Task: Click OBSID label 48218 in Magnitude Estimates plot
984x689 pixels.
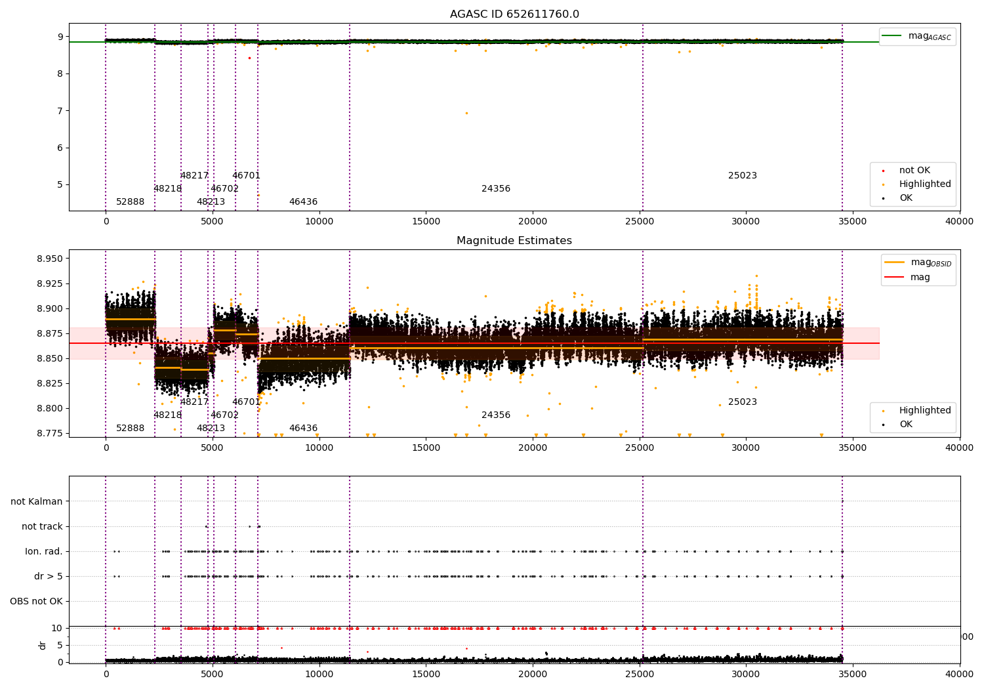Action: coord(167,415)
